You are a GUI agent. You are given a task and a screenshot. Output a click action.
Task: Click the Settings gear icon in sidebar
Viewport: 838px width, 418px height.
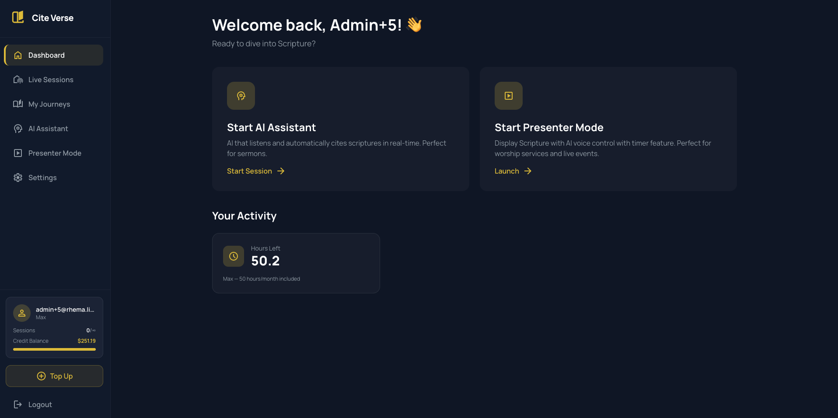tap(18, 178)
